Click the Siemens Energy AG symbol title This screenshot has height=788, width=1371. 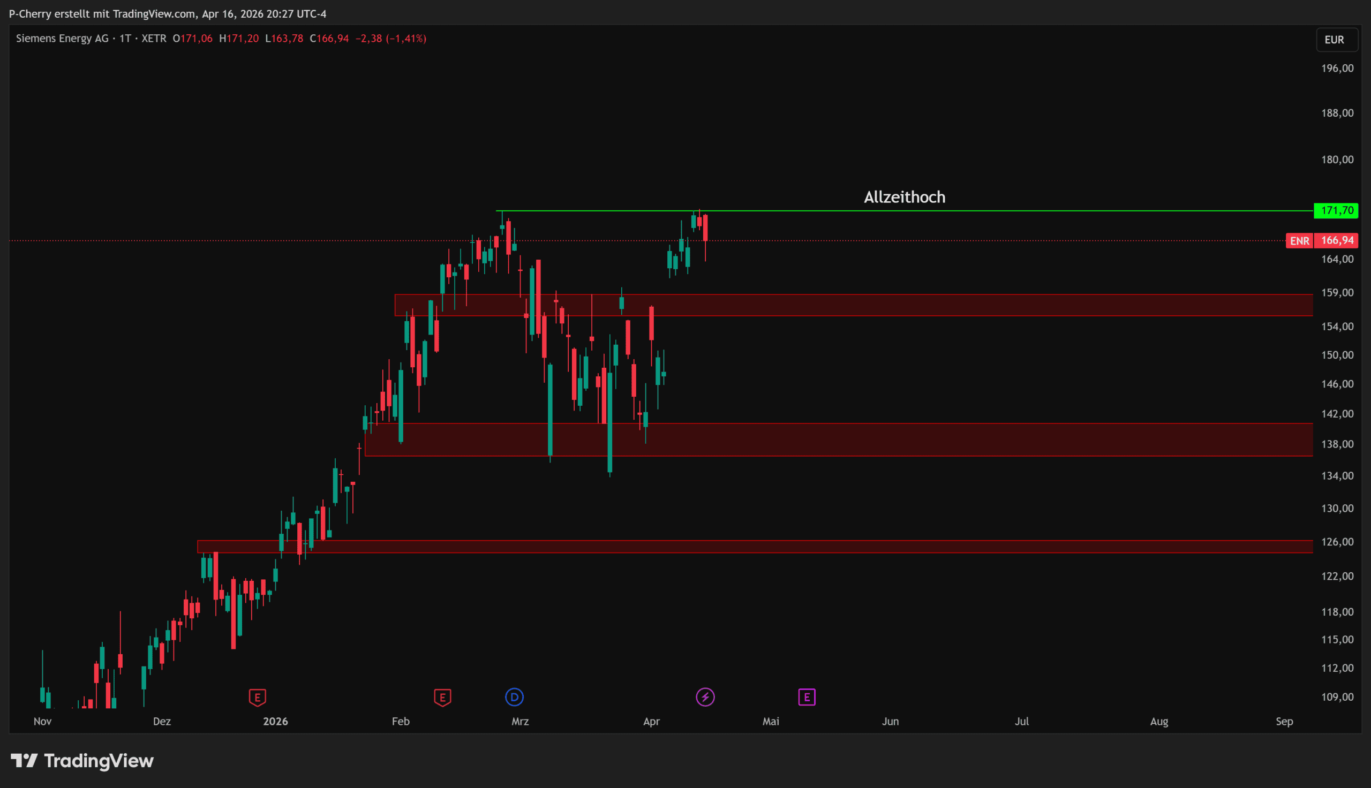tap(62, 39)
